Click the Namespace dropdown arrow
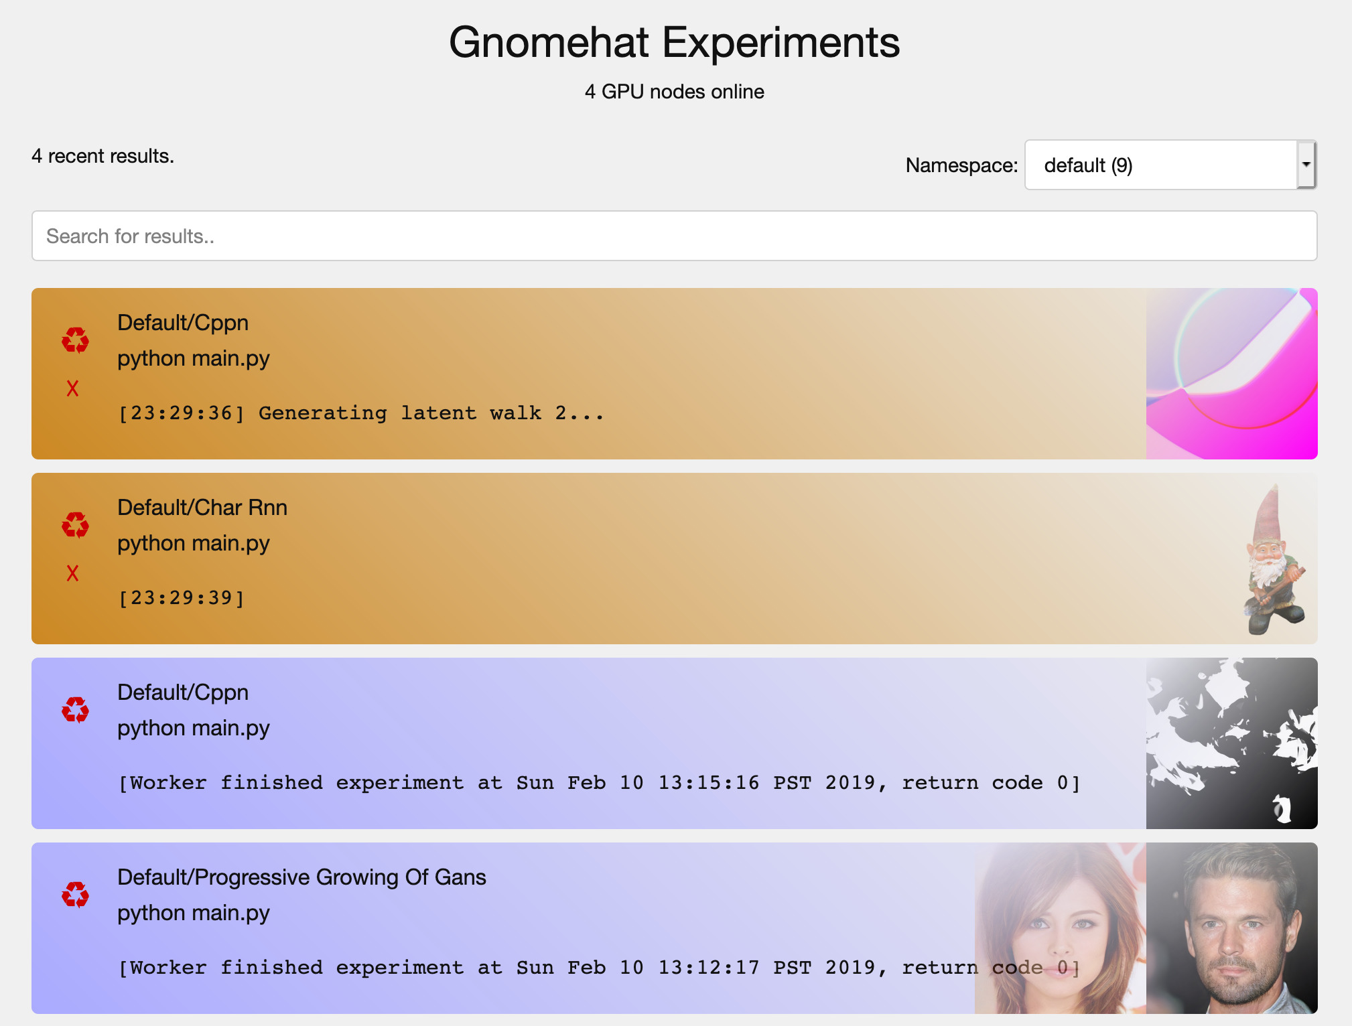The height and width of the screenshot is (1026, 1352). pos(1306,165)
